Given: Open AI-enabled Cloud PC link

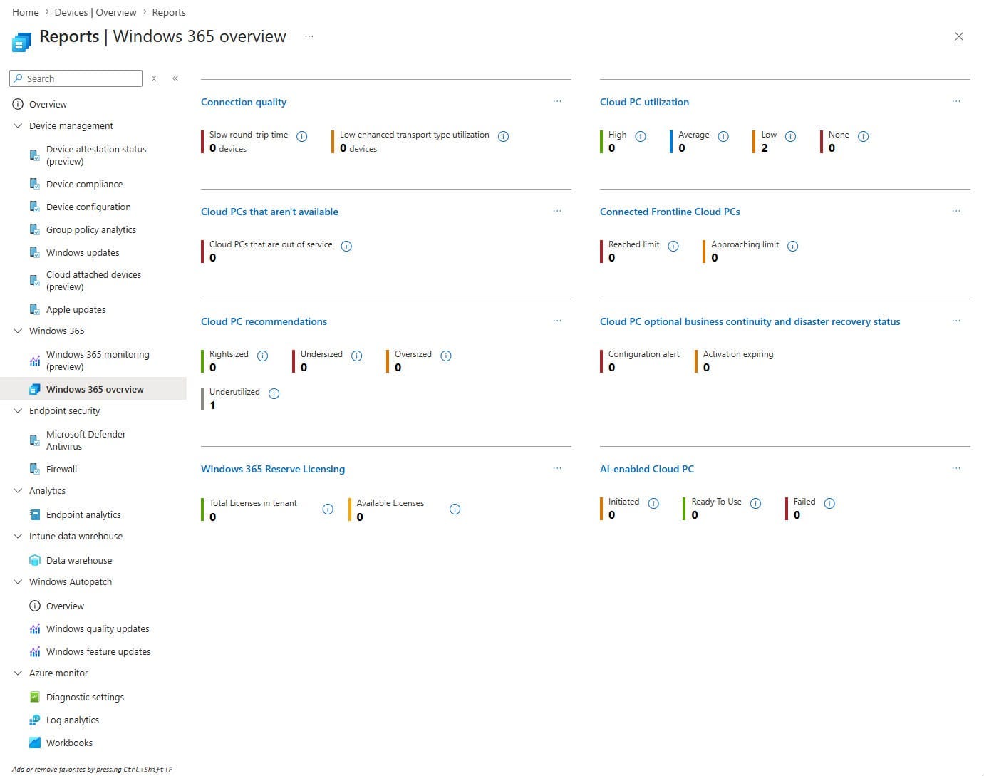Looking at the screenshot, I should (647, 469).
